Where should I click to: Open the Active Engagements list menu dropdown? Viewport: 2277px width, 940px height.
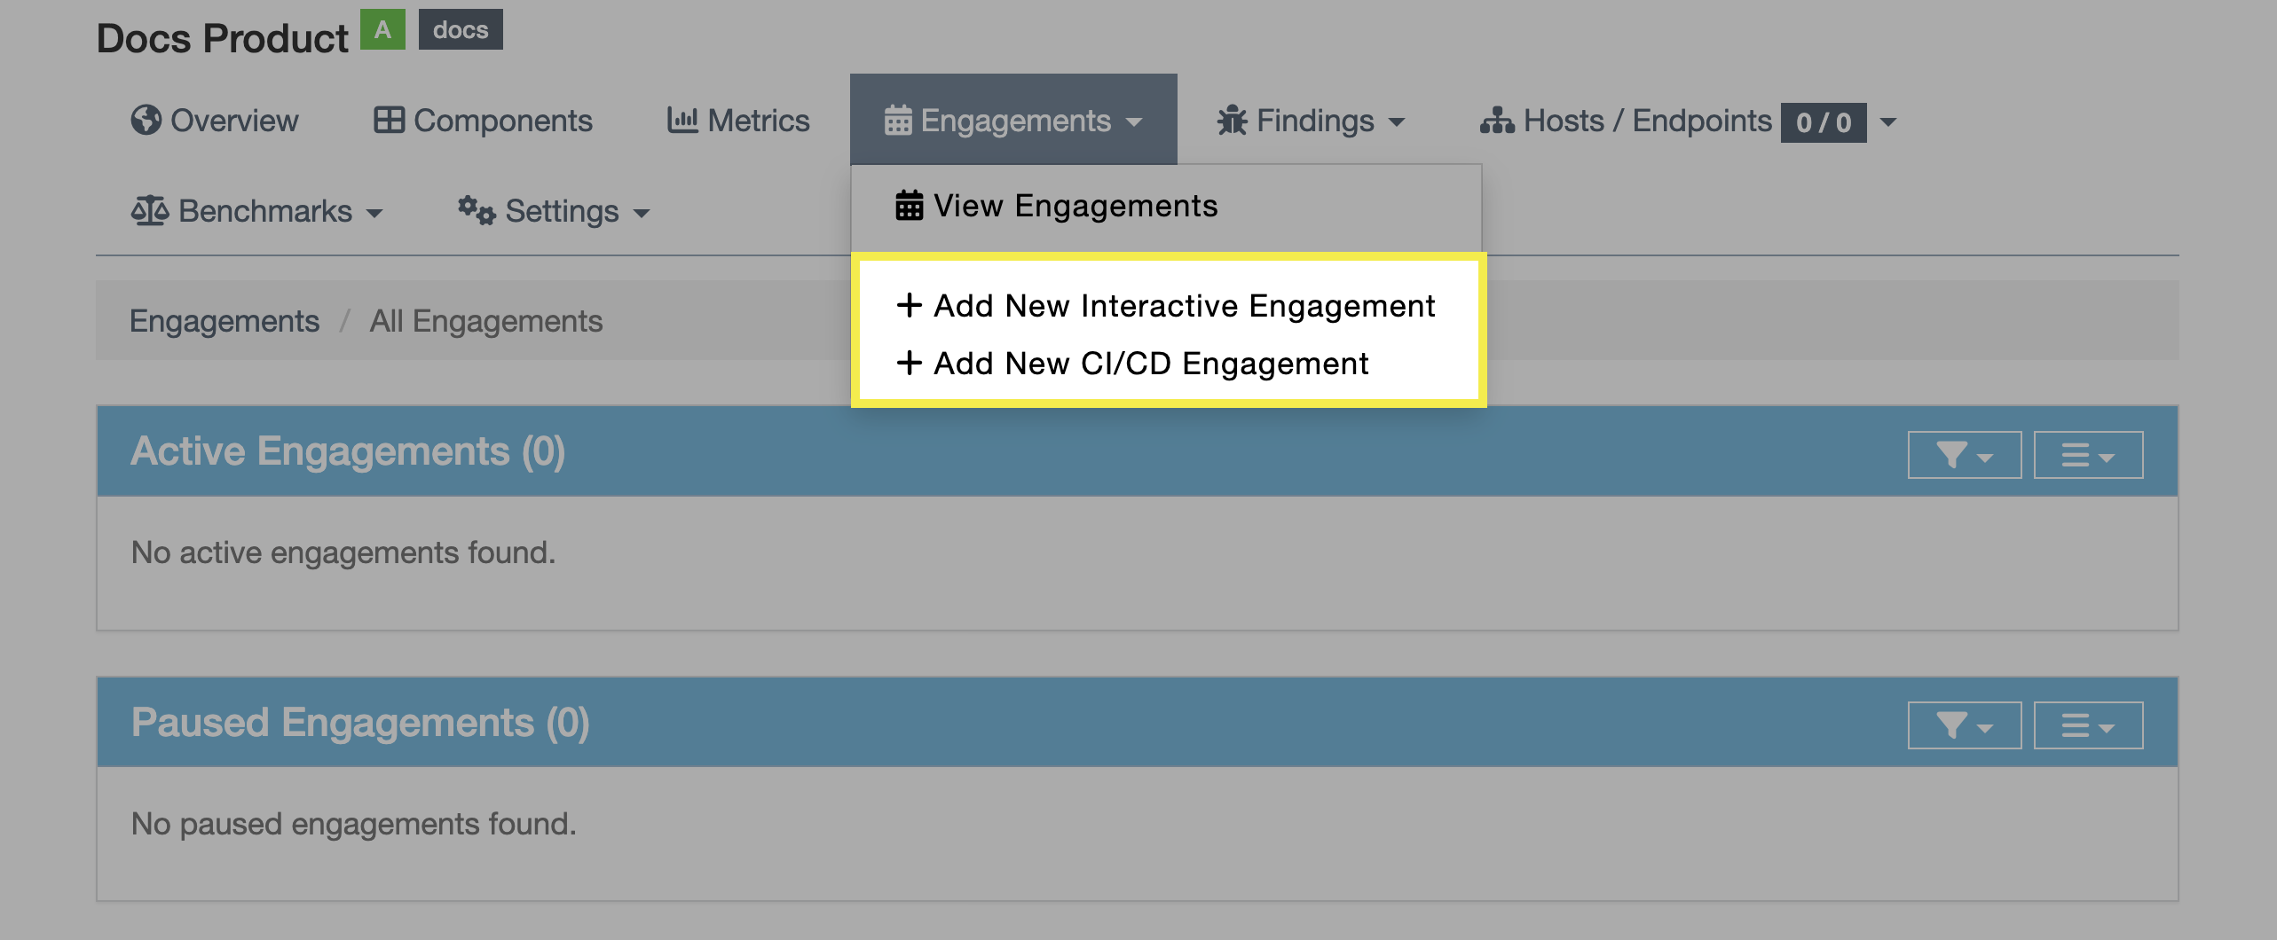[x=2088, y=455]
